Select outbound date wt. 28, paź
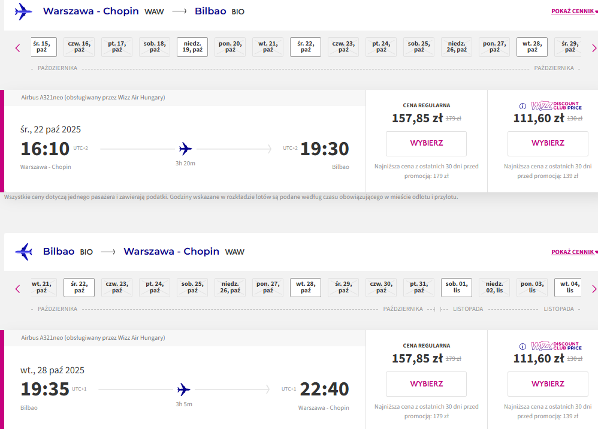Screen dimensions: 598x429 (532, 47)
